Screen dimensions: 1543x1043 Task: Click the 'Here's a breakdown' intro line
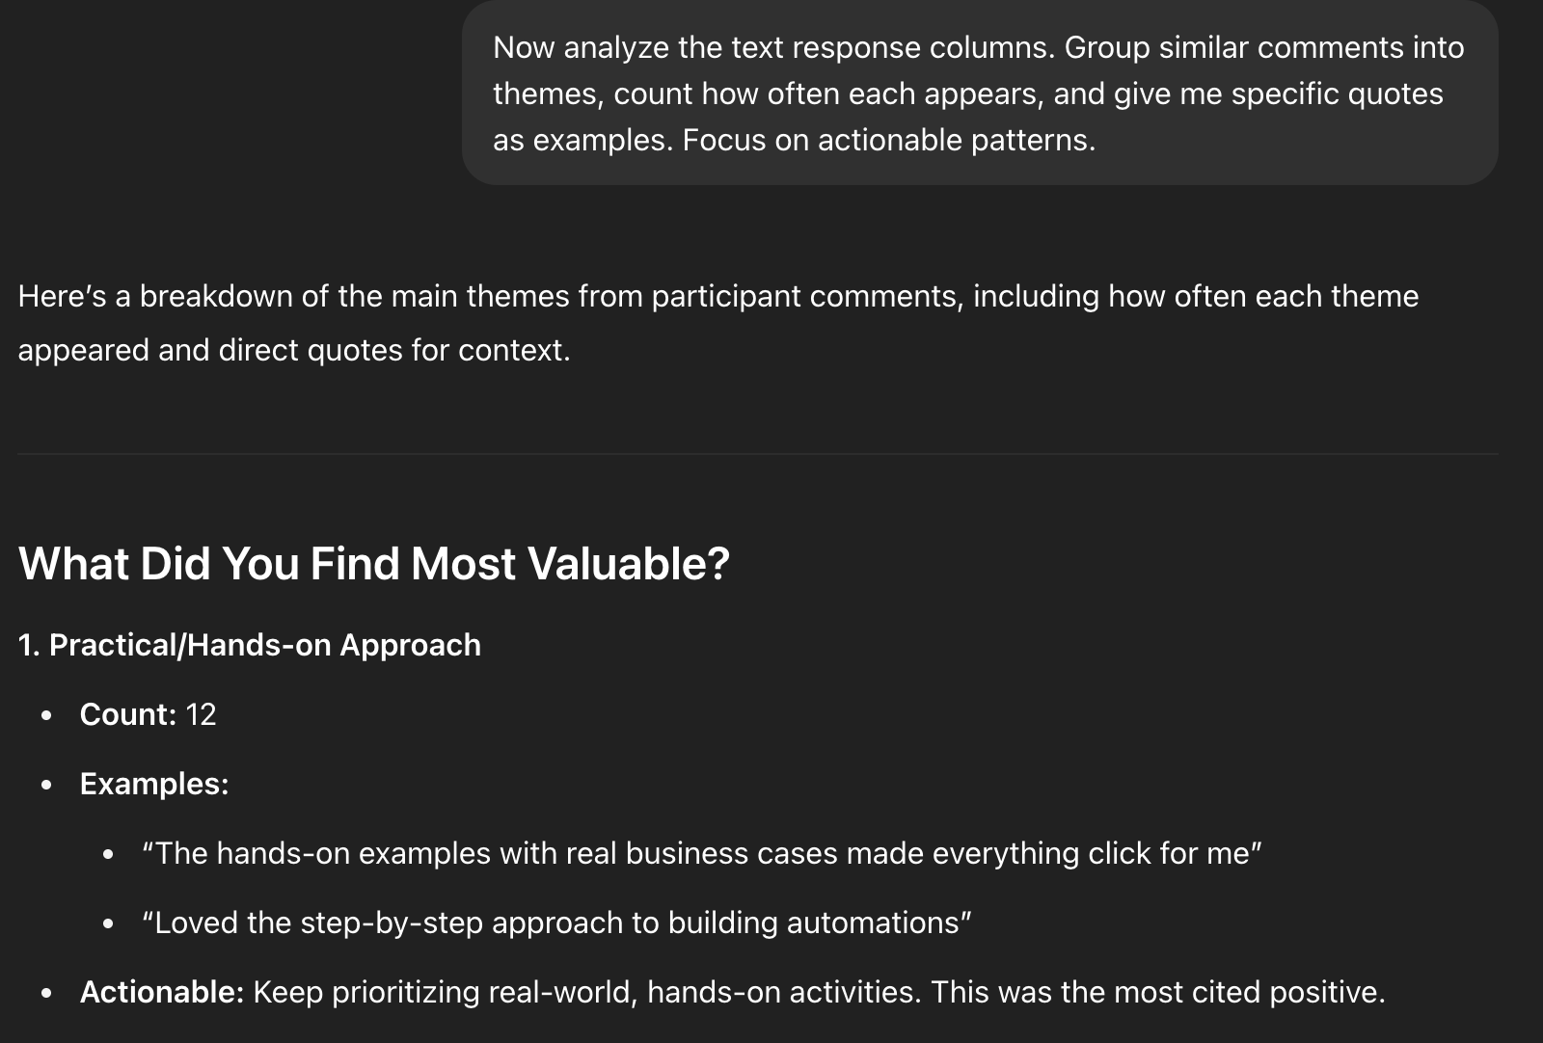tap(717, 296)
